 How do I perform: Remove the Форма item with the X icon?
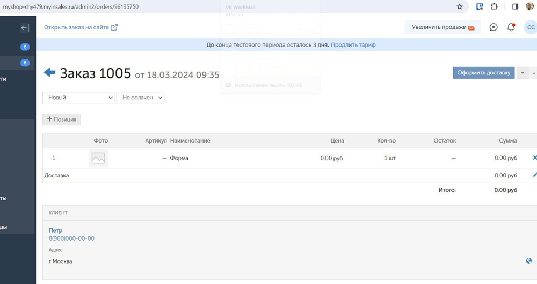coord(534,158)
